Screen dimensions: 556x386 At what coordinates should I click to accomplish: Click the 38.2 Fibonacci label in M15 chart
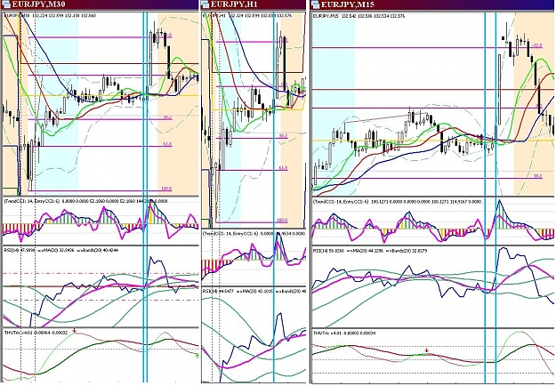point(537,176)
